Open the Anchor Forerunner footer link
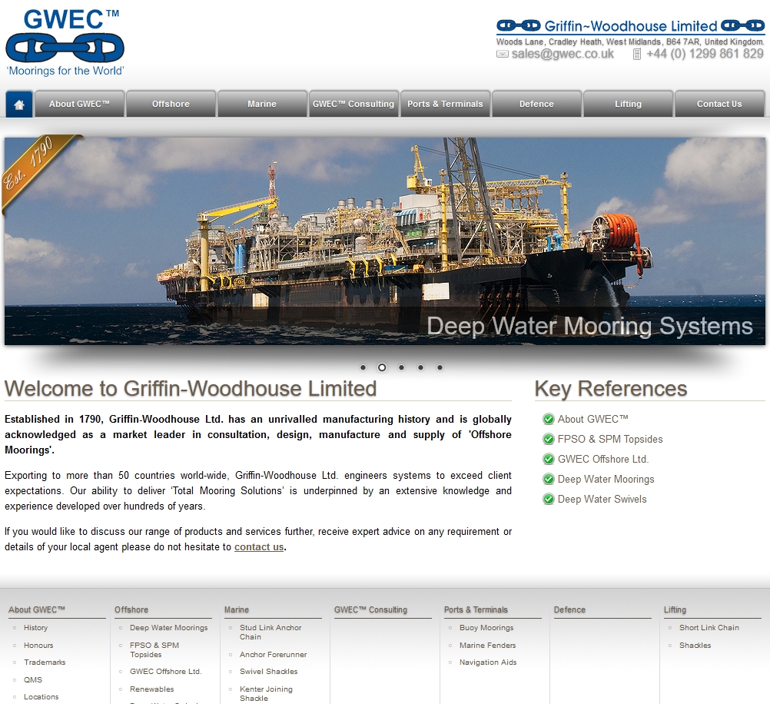The image size is (770, 704). click(273, 655)
